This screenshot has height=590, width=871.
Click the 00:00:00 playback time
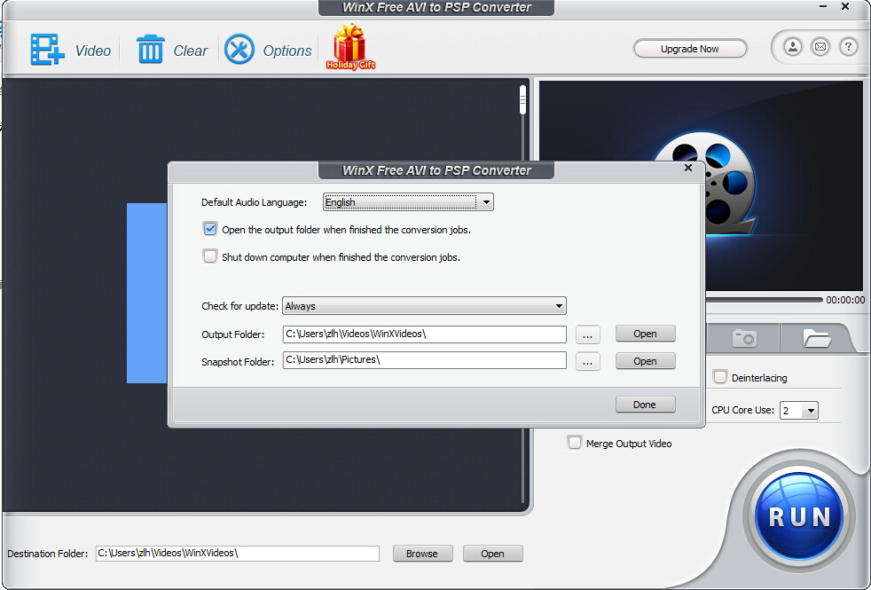coord(845,300)
